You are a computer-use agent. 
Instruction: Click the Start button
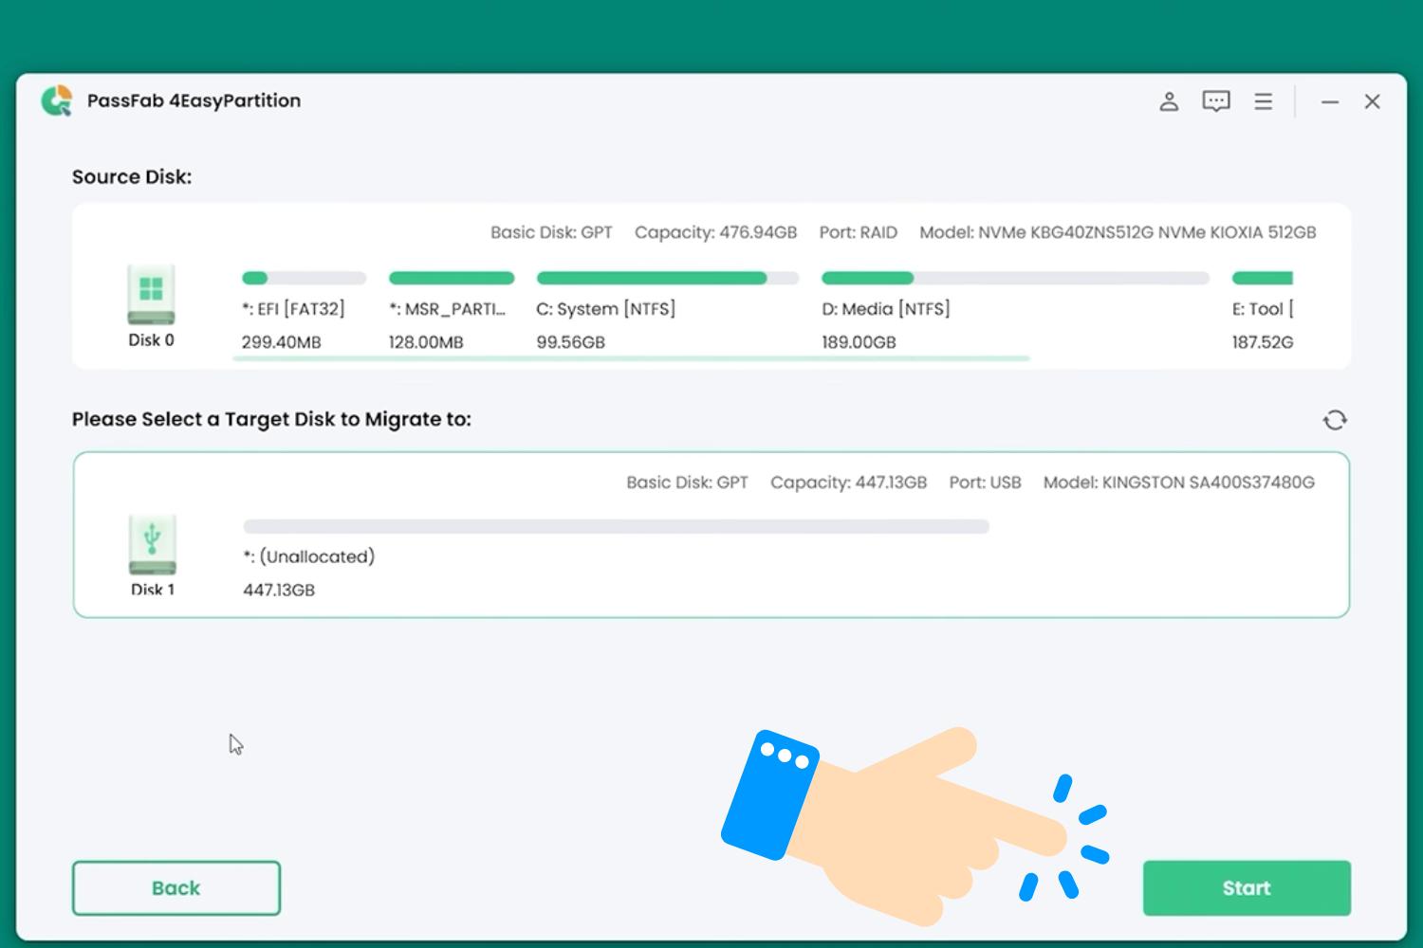[x=1247, y=888]
